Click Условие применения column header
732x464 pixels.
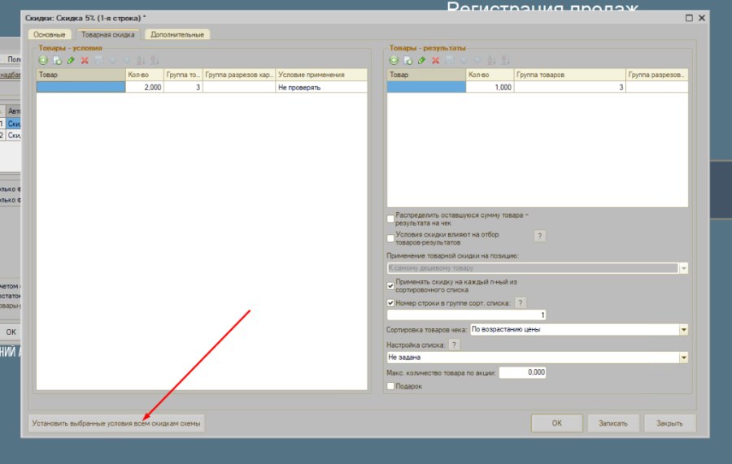pyautogui.click(x=321, y=75)
